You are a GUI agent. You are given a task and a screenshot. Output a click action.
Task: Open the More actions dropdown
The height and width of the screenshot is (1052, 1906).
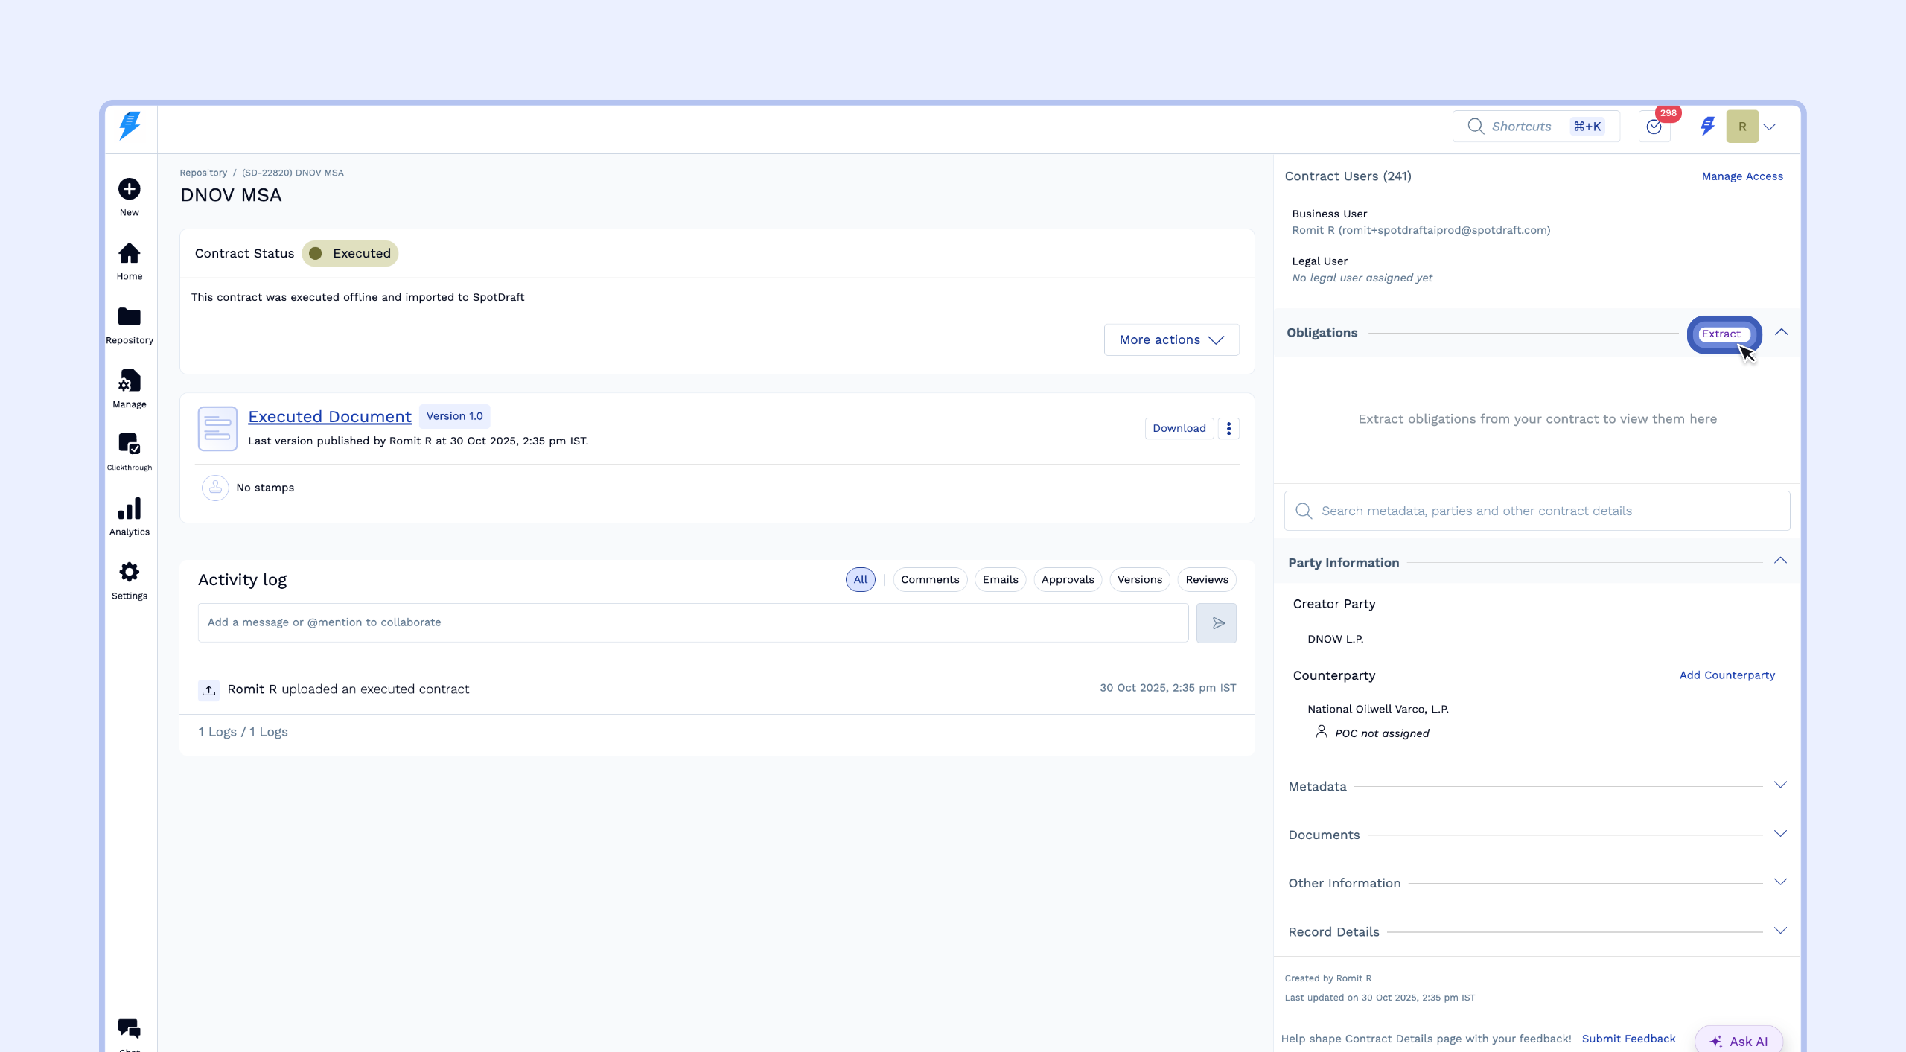coord(1171,339)
